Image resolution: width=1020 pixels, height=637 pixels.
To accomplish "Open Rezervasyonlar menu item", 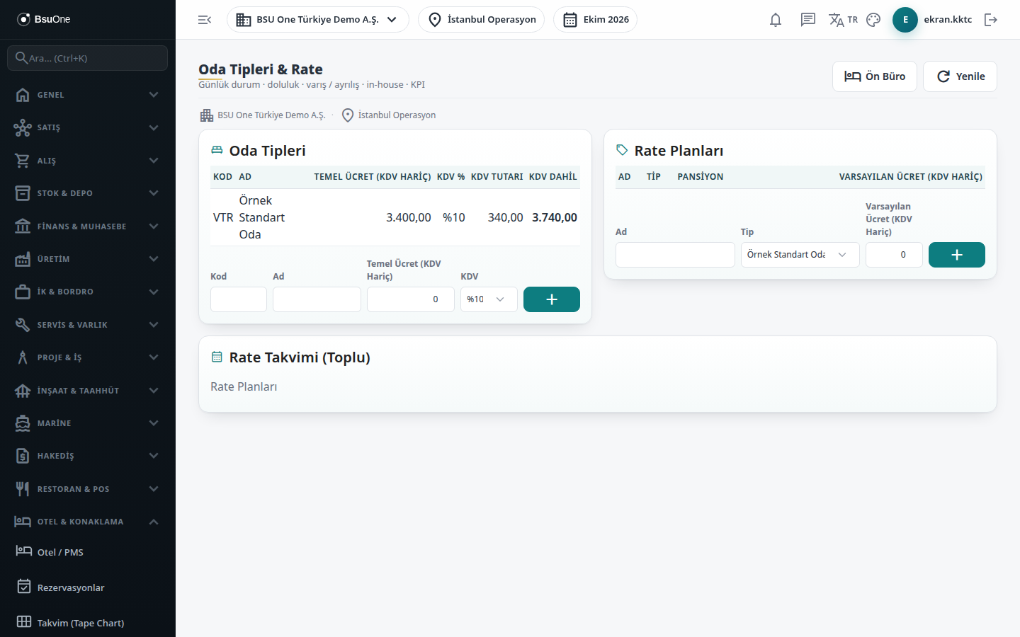I will pos(88,587).
